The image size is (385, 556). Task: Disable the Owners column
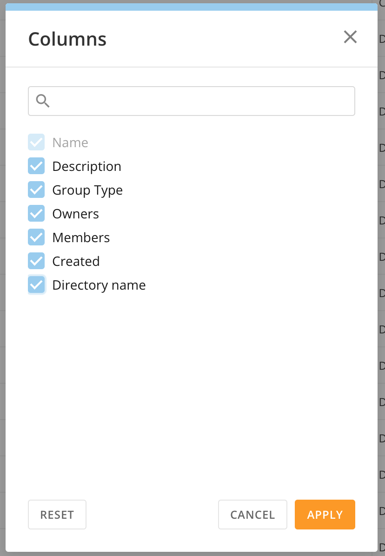click(x=36, y=213)
